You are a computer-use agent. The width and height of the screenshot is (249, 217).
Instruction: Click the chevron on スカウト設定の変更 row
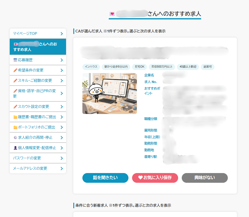click(x=62, y=107)
